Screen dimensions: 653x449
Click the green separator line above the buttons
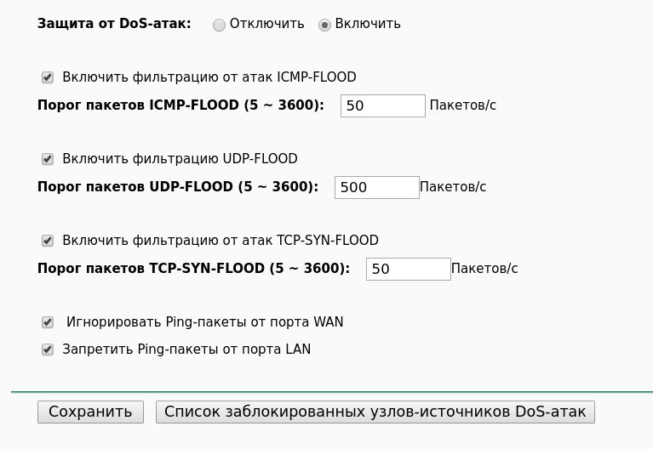(332, 392)
